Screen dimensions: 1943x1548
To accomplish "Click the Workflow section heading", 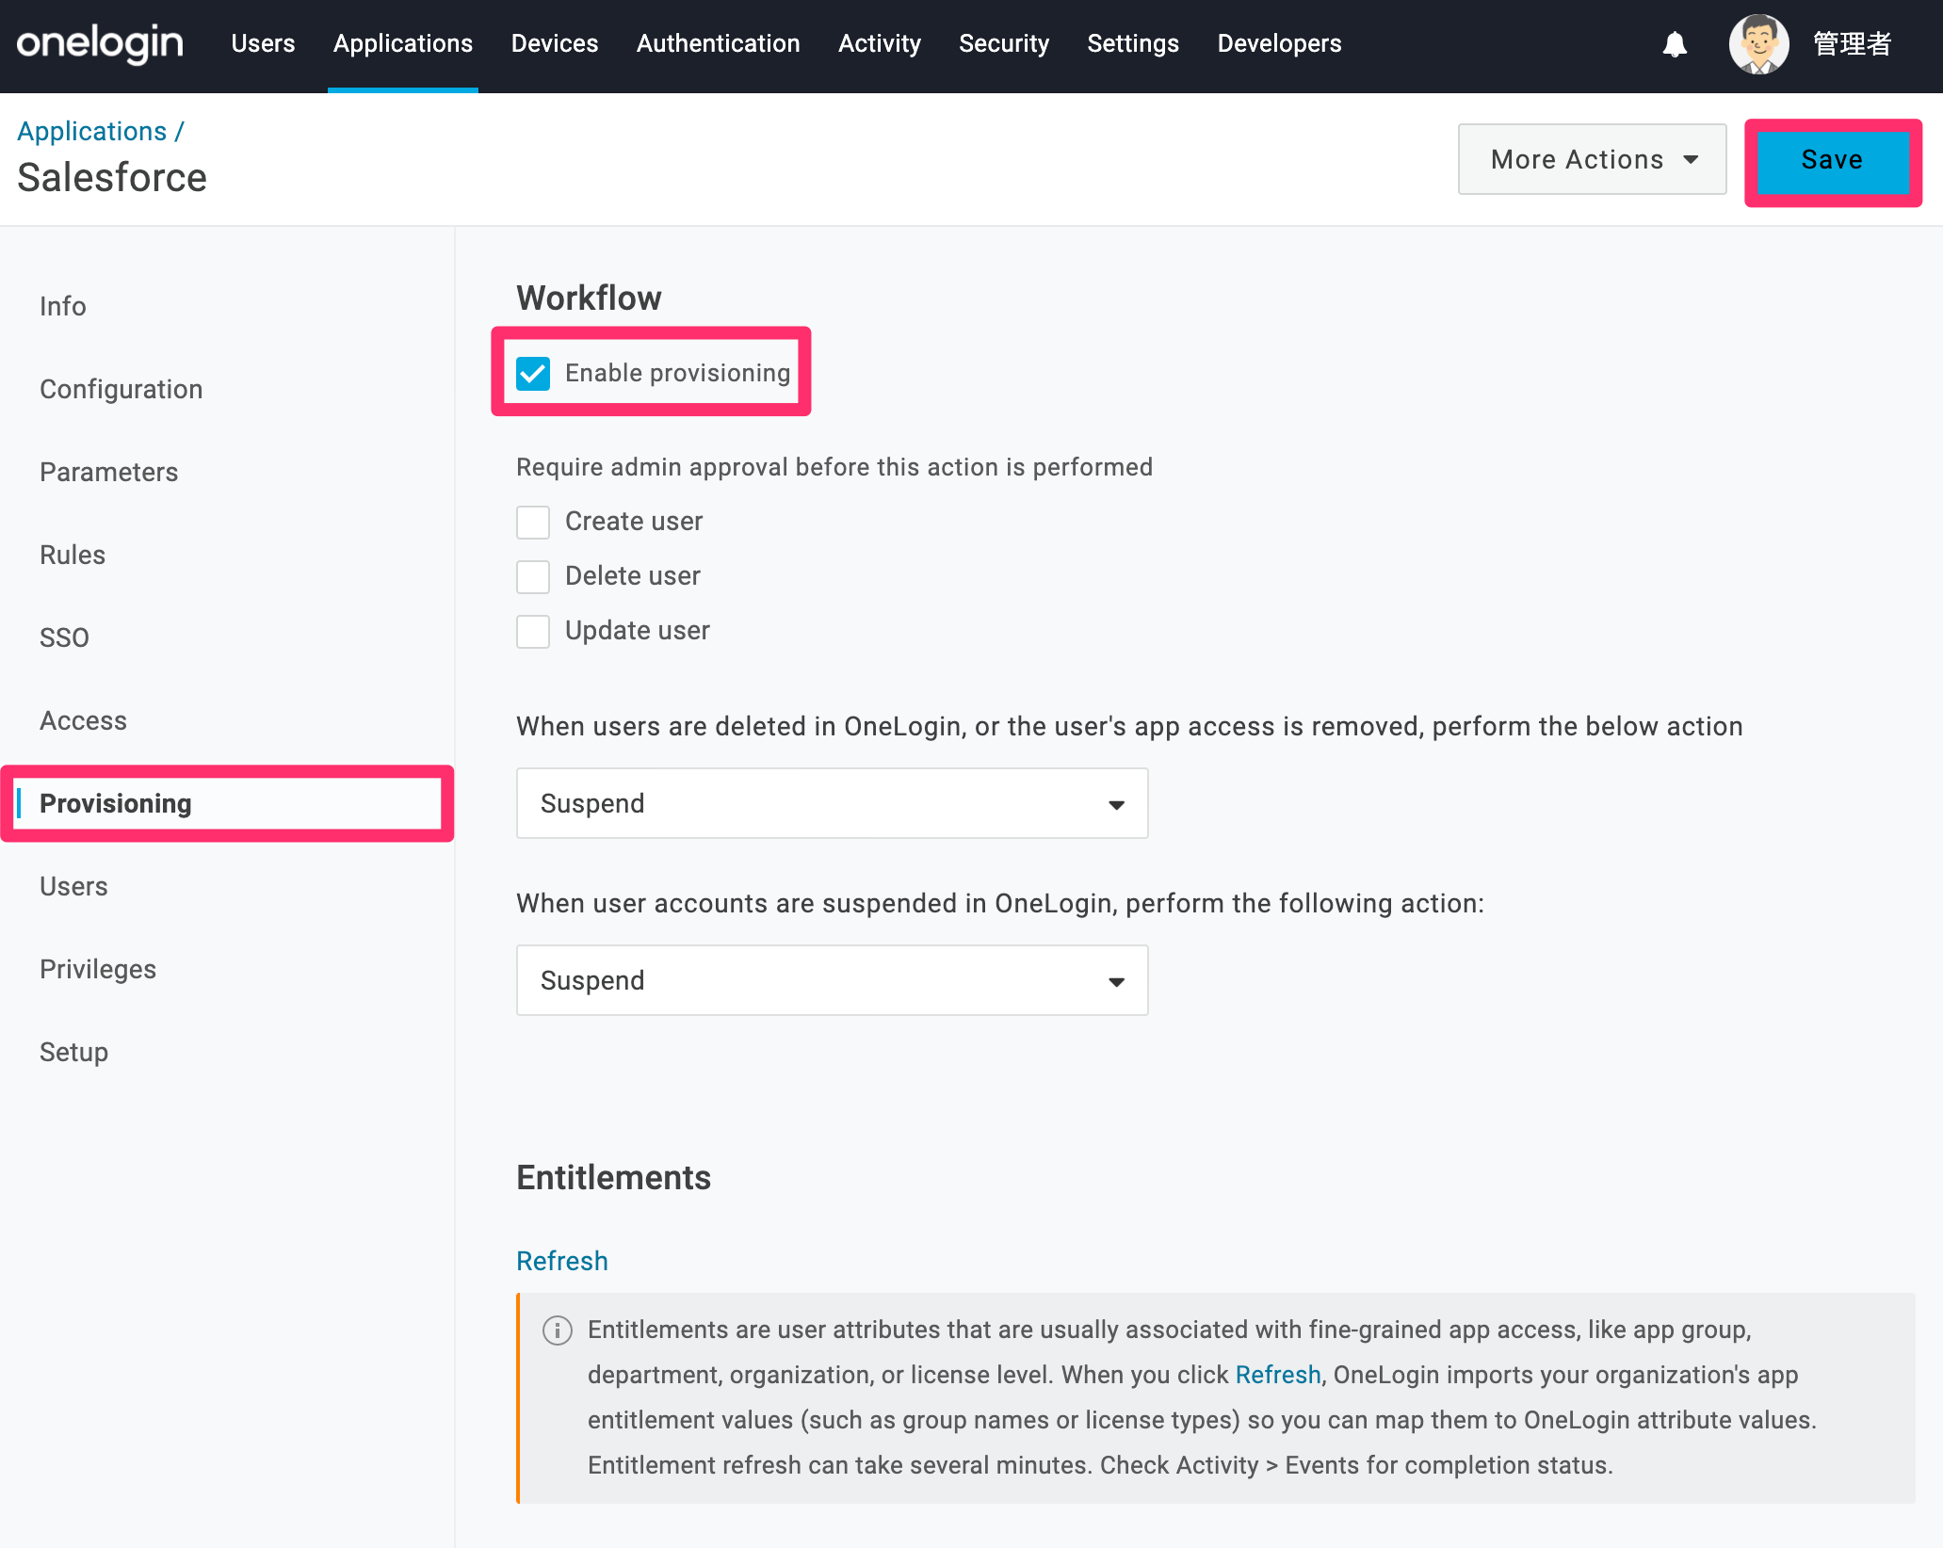I will pos(589,298).
